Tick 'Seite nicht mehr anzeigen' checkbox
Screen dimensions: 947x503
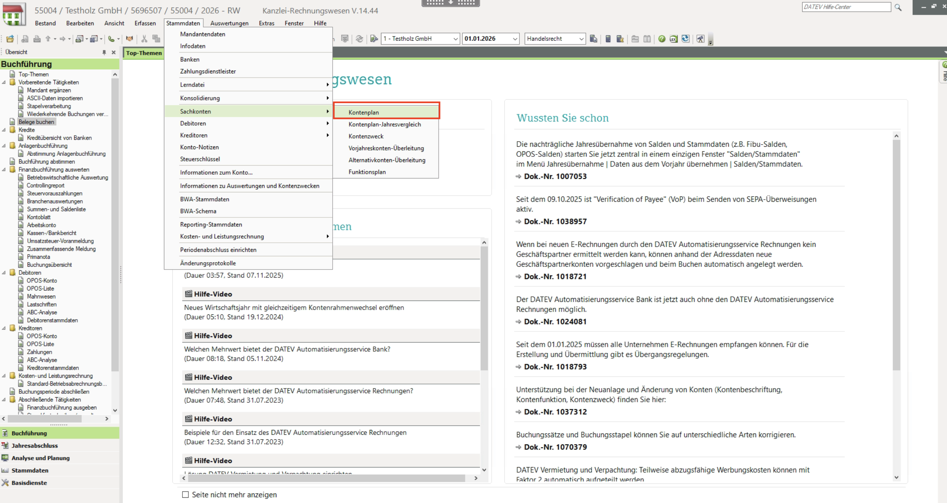pos(185,495)
